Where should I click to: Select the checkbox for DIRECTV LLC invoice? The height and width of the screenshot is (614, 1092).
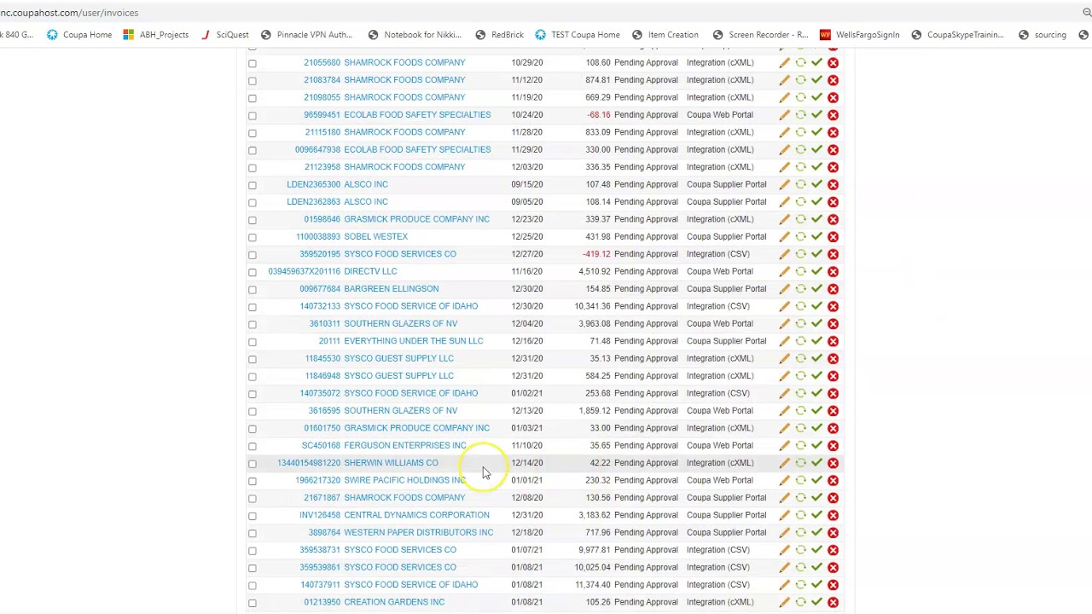coord(252,272)
